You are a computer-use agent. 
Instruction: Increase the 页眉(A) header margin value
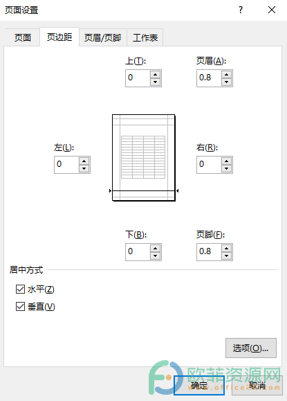226,74
